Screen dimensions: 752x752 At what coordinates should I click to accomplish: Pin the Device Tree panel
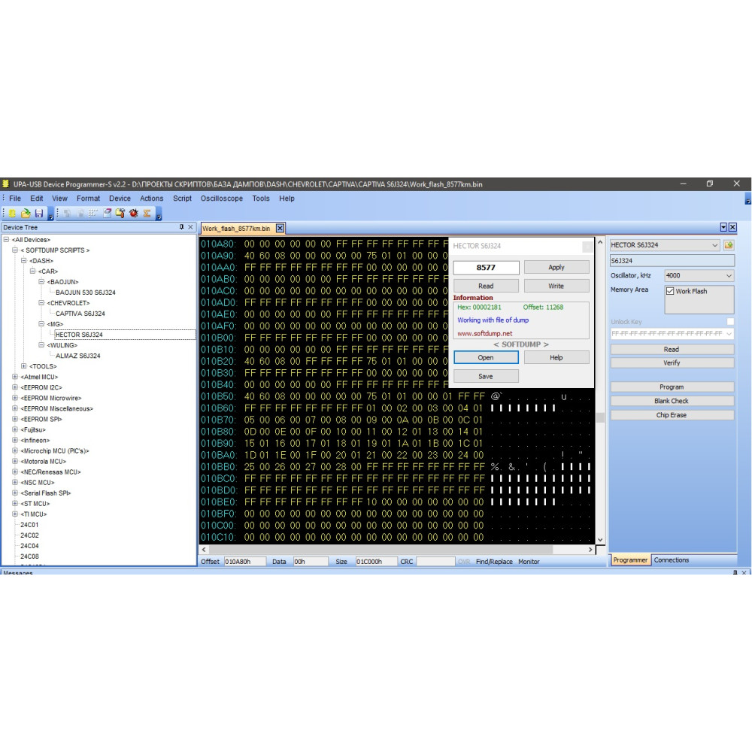tap(182, 227)
